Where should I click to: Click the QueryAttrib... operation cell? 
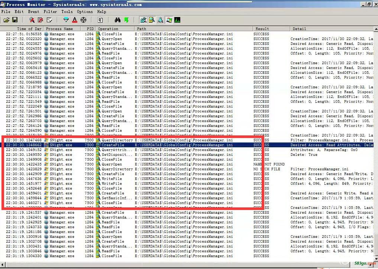117,150
